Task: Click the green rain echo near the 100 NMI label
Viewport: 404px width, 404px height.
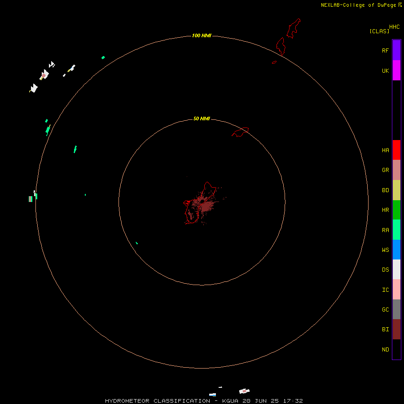Action: pos(103,57)
